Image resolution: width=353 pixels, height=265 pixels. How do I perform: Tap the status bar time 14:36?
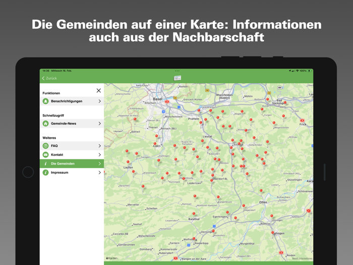46,71
